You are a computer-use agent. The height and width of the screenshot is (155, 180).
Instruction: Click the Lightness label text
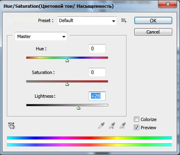[45, 96]
